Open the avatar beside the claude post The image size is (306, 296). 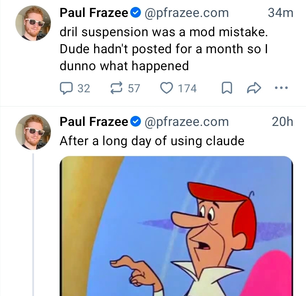click(33, 132)
